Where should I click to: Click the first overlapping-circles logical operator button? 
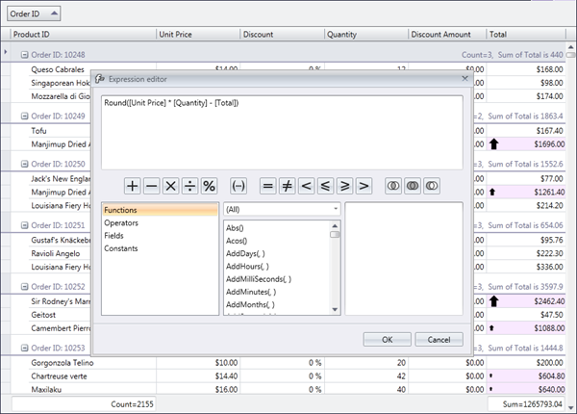pos(393,186)
